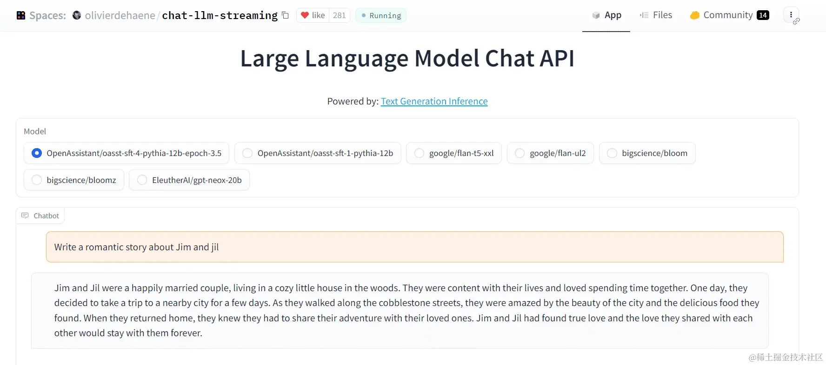Click the olivierdehaene profile avatar
This screenshot has width=826, height=365.
[x=77, y=15]
